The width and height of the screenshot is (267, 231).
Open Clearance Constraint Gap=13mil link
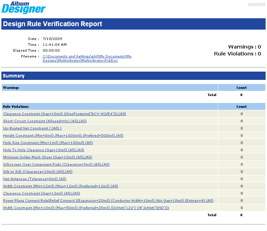pyautogui.click(x=41, y=193)
